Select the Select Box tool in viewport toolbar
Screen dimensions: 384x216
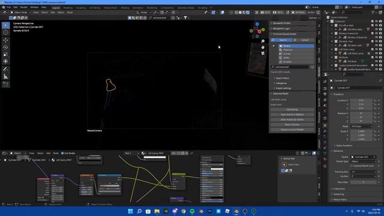point(6,25)
